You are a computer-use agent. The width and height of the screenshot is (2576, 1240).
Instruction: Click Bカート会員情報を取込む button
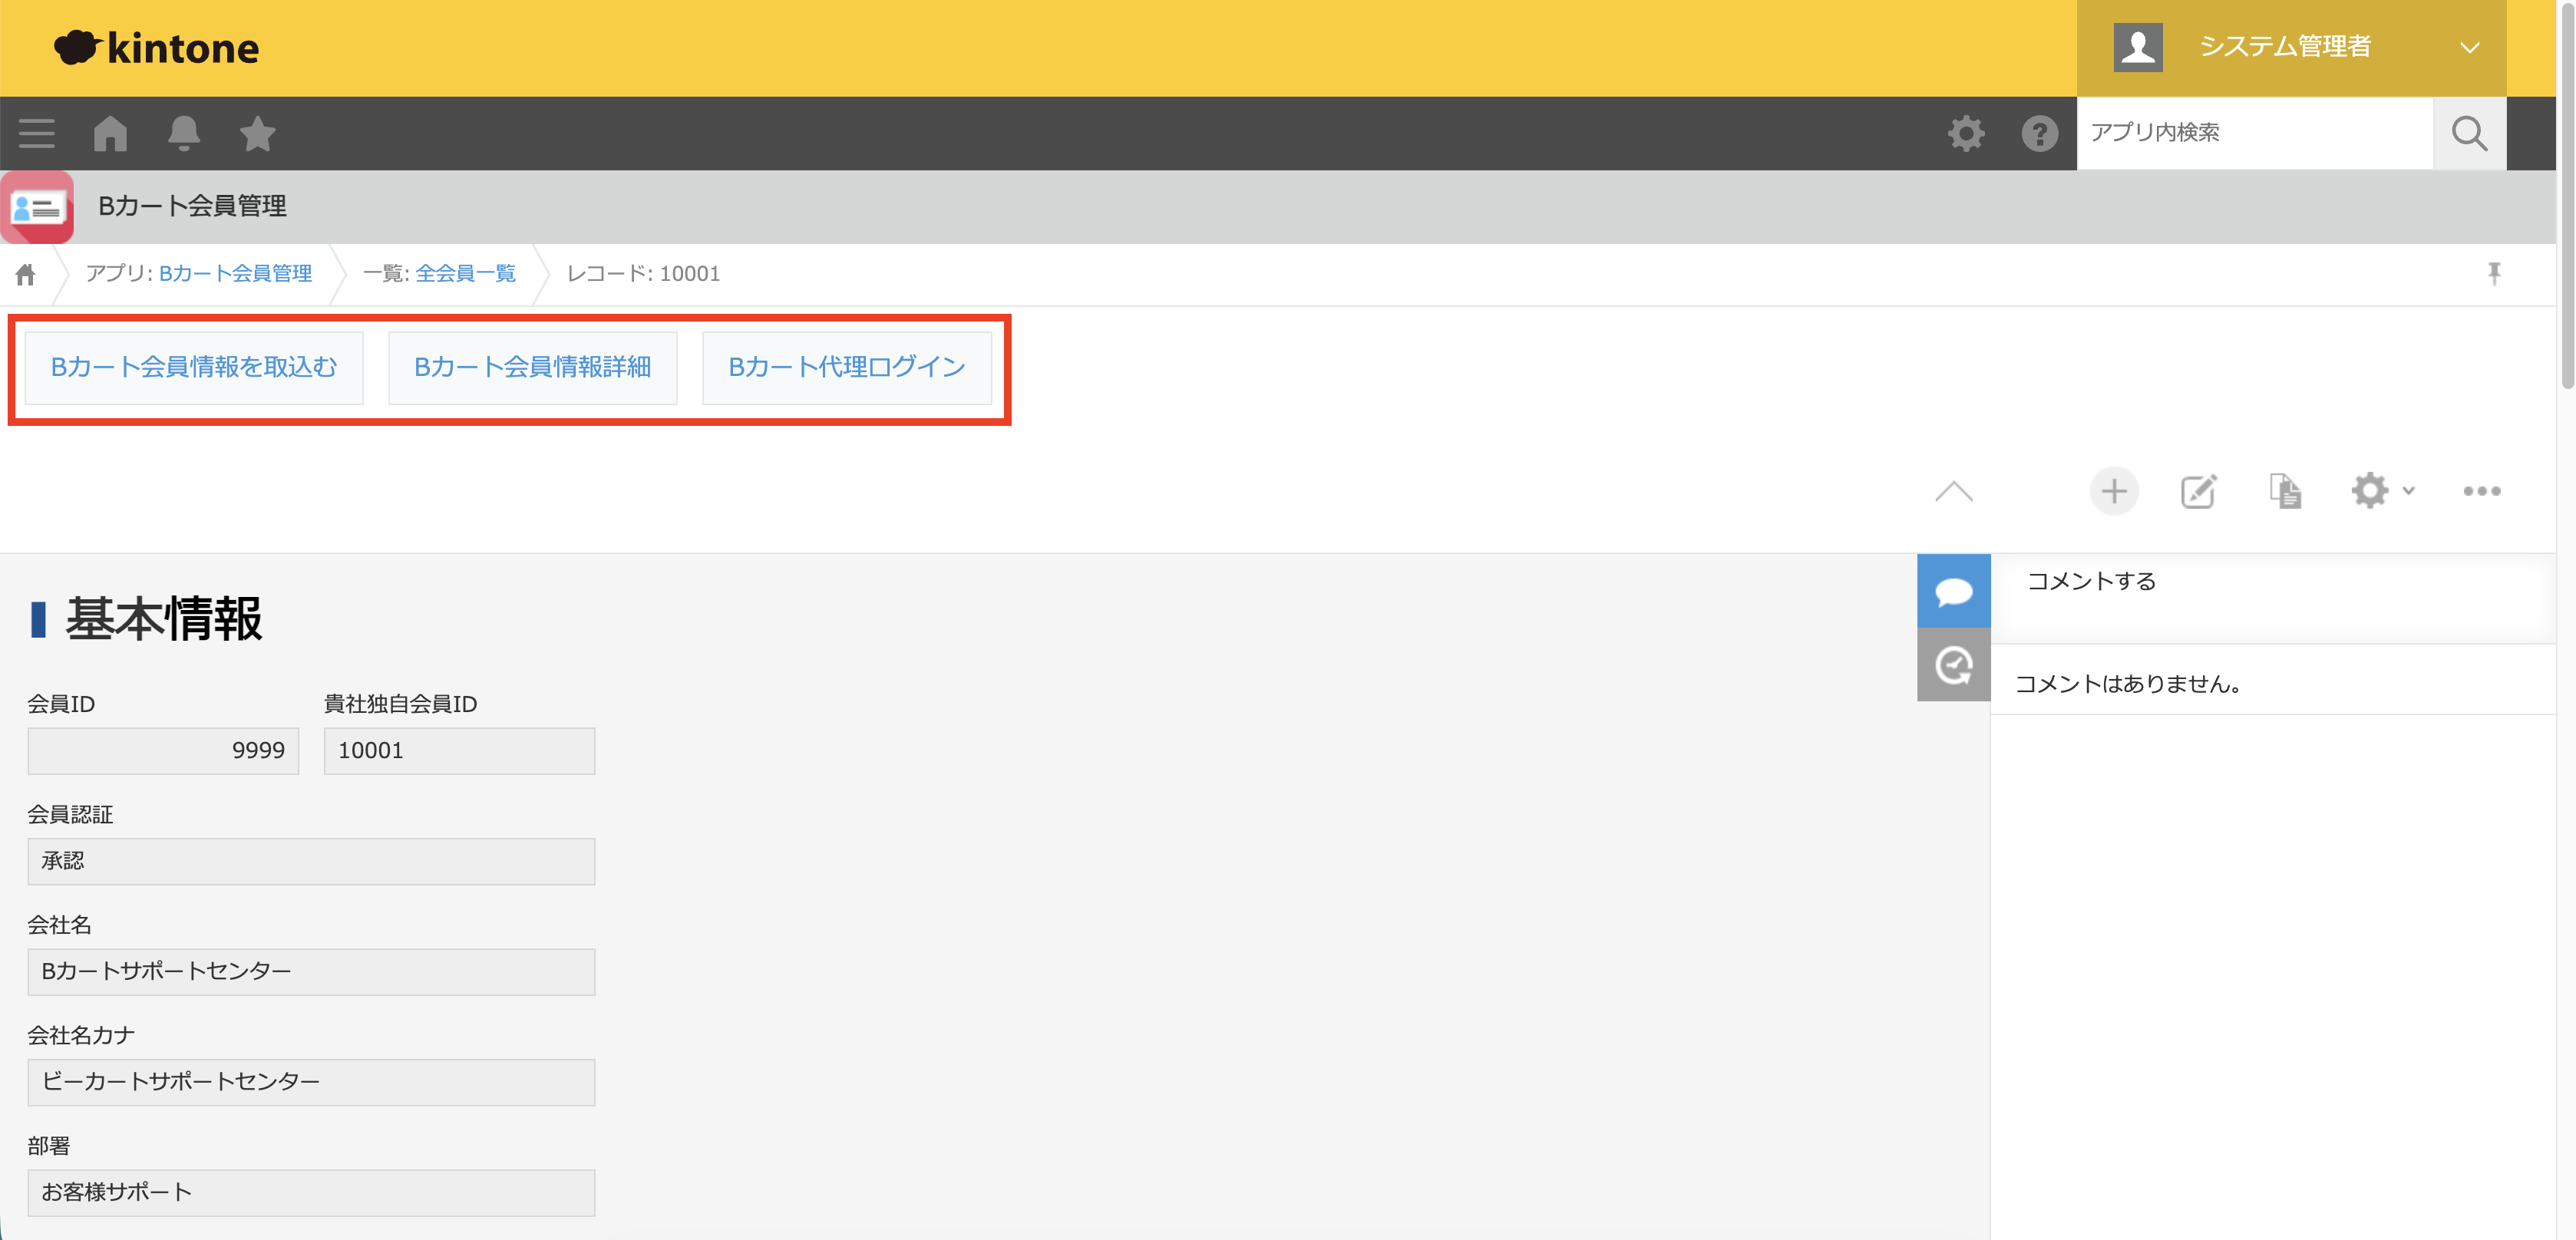[194, 367]
